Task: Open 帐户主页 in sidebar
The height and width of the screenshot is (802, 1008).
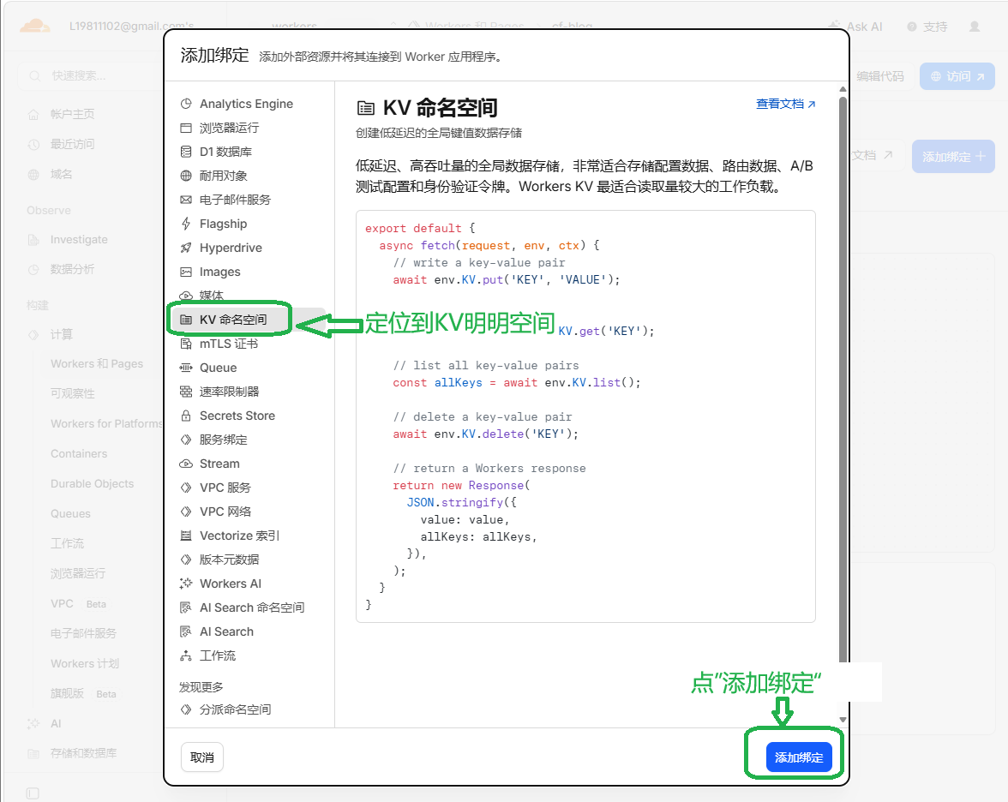Action: point(72,114)
